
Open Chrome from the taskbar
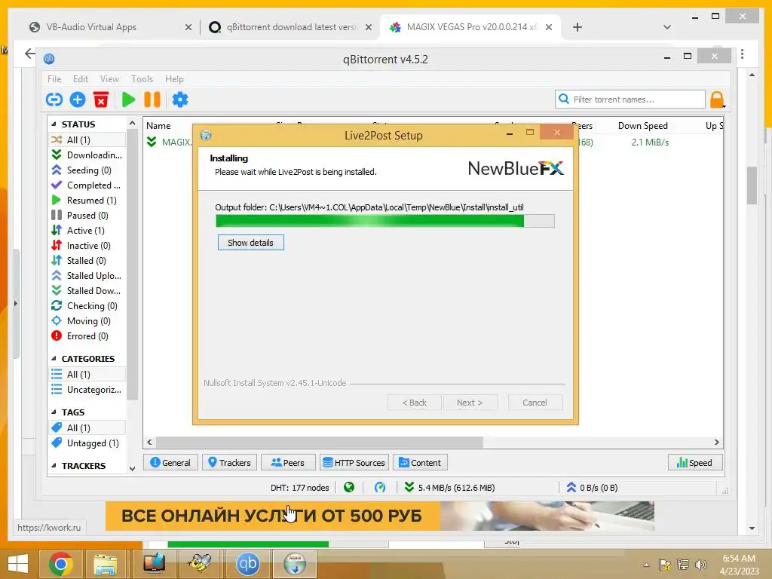tap(60, 564)
